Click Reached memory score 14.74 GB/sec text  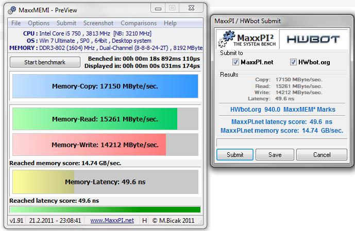tap(65, 163)
